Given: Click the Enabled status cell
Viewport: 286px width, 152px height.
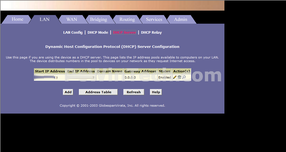Looking at the screenshot, I should pos(165,77).
